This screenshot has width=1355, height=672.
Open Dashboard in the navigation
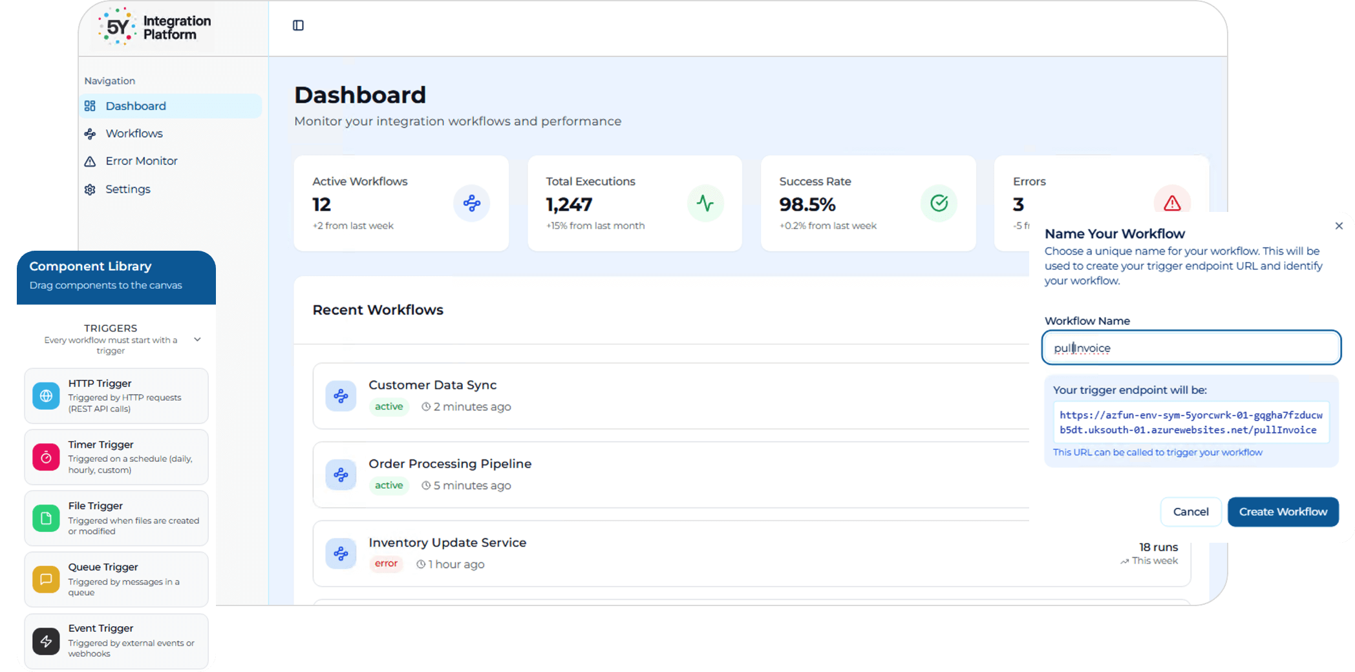click(x=171, y=106)
